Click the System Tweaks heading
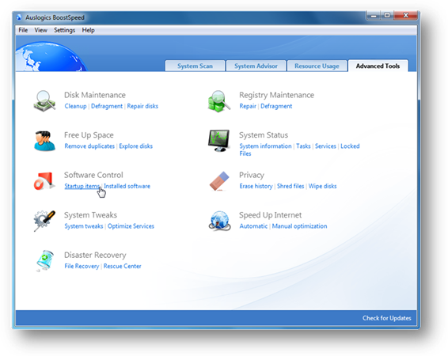This screenshot has width=448, height=356. [x=90, y=214]
